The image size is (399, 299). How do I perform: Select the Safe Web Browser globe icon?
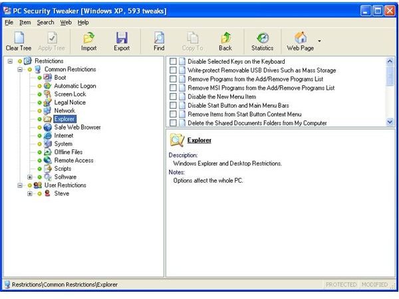pos(48,127)
